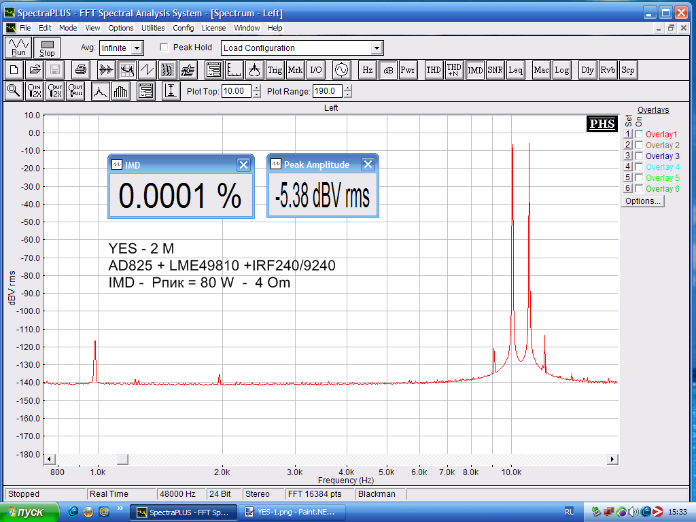Click the overlays Options... button
Image resolution: width=696 pixels, height=522 pixels.
click(642, 201)
